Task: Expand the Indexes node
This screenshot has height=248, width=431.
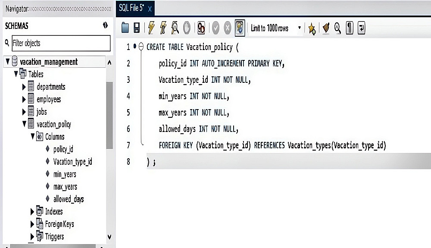Action: (x=32, y=211)
